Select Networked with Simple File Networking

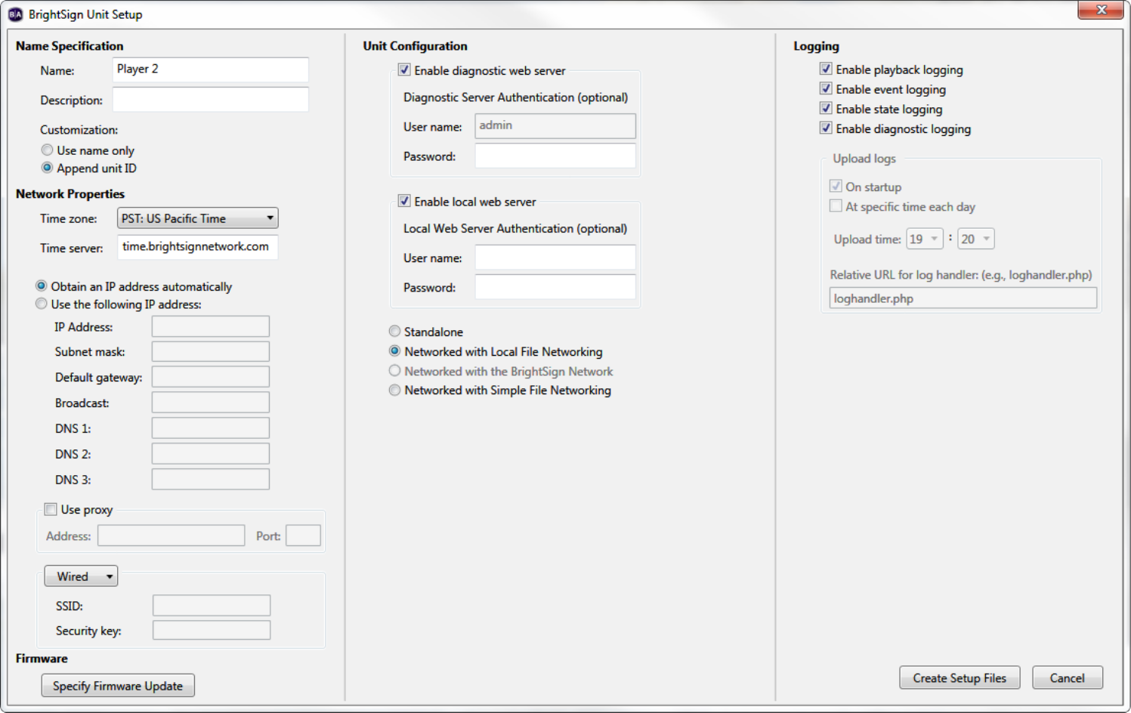click(394, 390)
